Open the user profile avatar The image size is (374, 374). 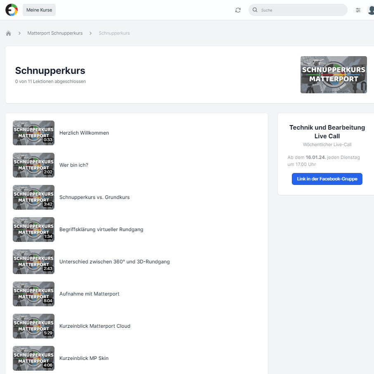(371, 10)
